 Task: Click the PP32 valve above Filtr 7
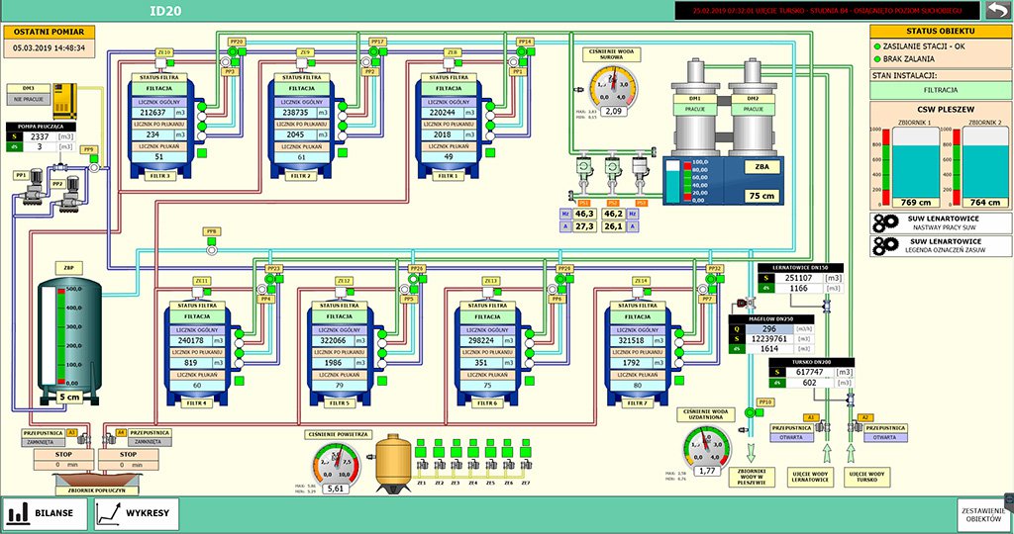[711, 279]
